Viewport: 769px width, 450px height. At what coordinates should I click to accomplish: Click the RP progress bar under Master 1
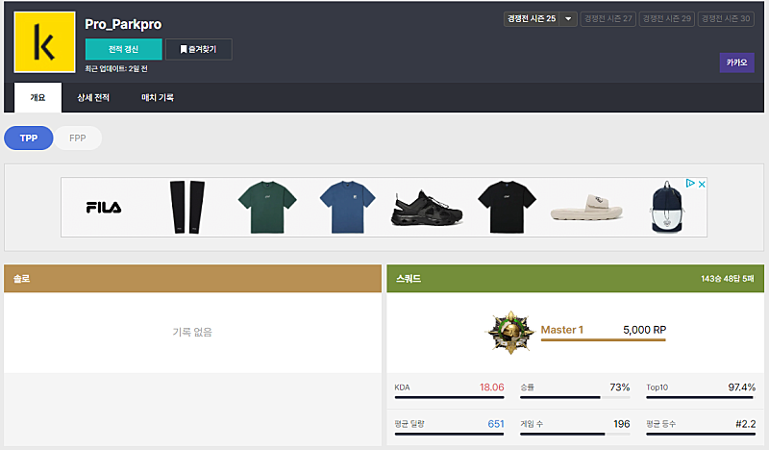click(604, 339)
